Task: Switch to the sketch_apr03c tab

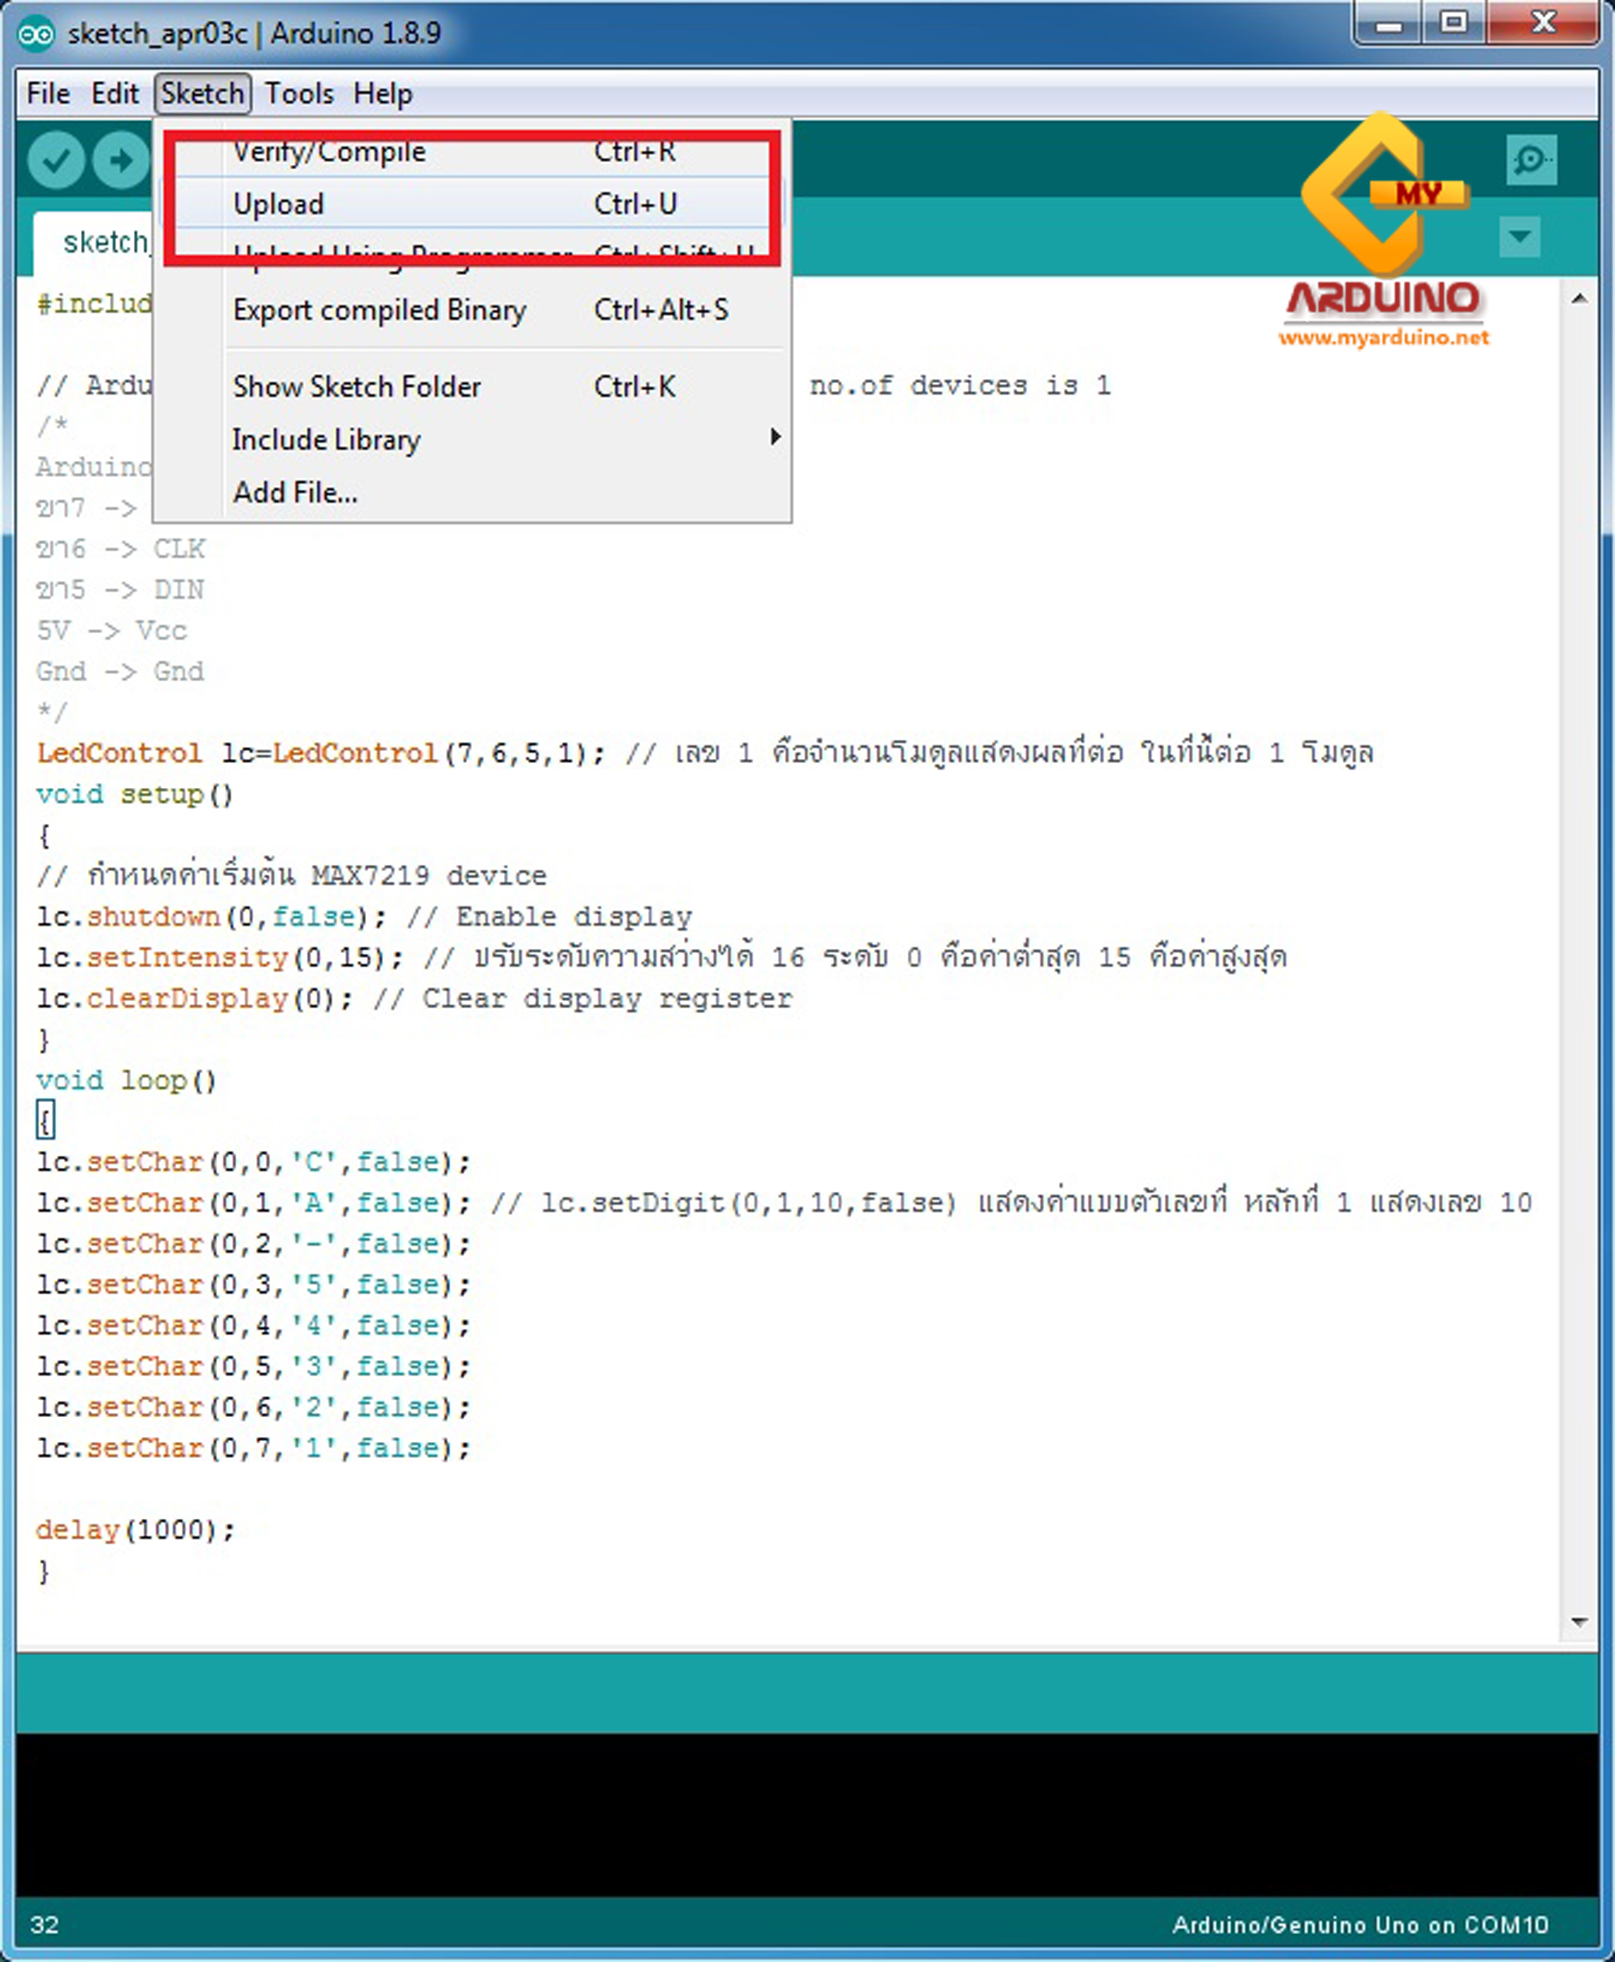Action: click(107, 242)
